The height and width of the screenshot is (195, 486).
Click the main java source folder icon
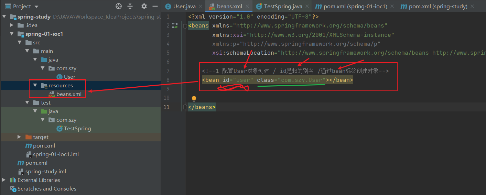(44, 60)
